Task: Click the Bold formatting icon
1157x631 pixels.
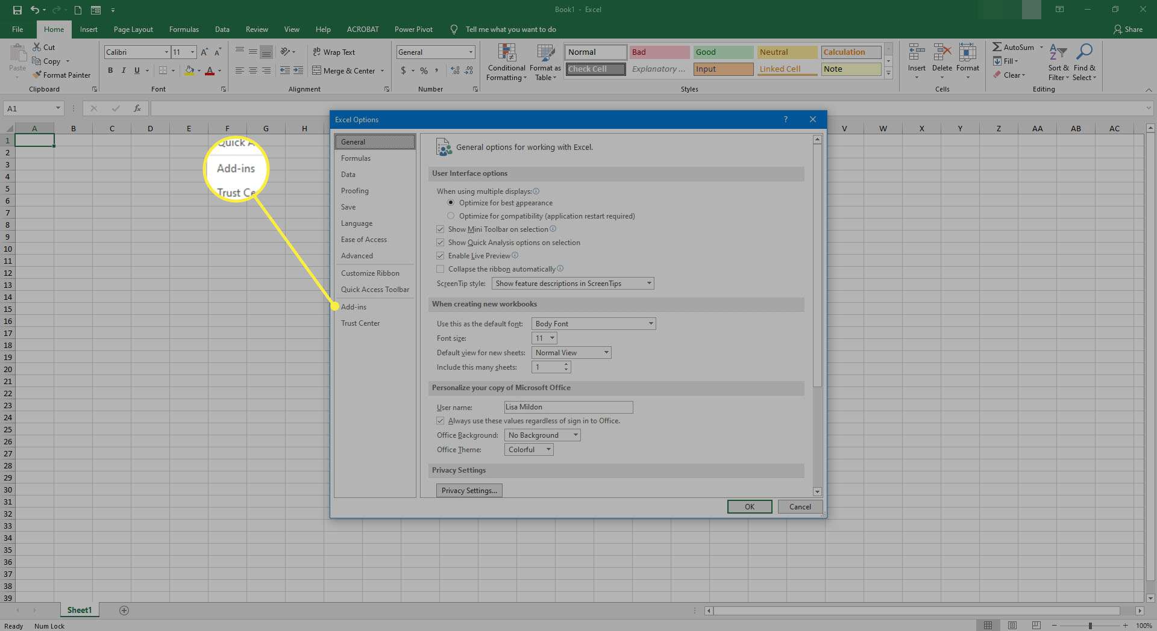Action: pyautogui.click(x=110, y=70)
